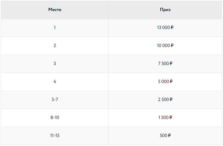The image size is (223, 146).
Task: Click the ruble sign after 7 500
Action: 171,63
